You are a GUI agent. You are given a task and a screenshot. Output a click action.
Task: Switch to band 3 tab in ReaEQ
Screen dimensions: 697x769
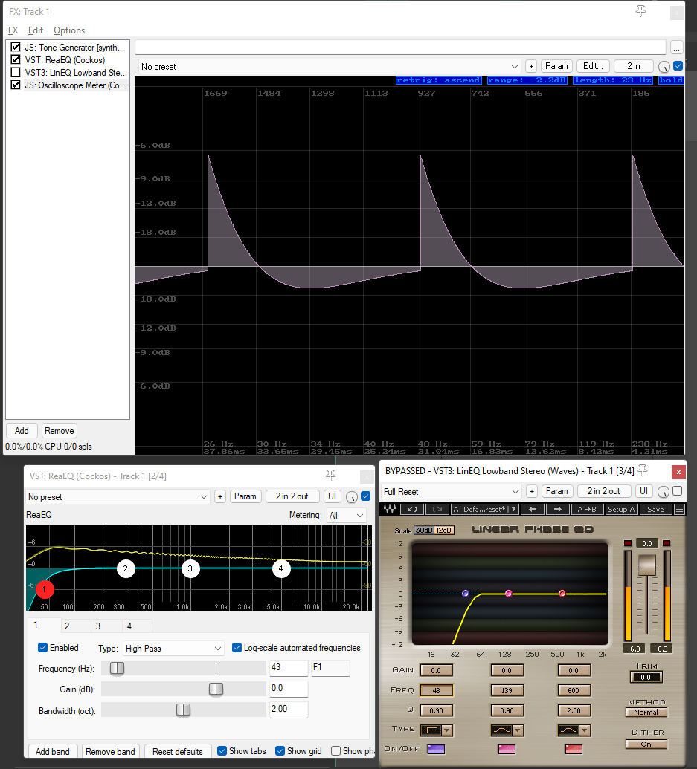pos(98,626)
